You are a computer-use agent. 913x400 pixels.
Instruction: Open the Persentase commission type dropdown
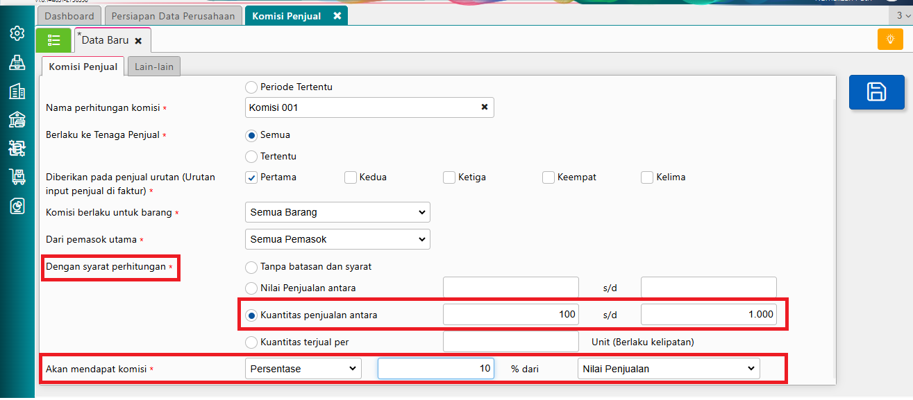[303, 369]
